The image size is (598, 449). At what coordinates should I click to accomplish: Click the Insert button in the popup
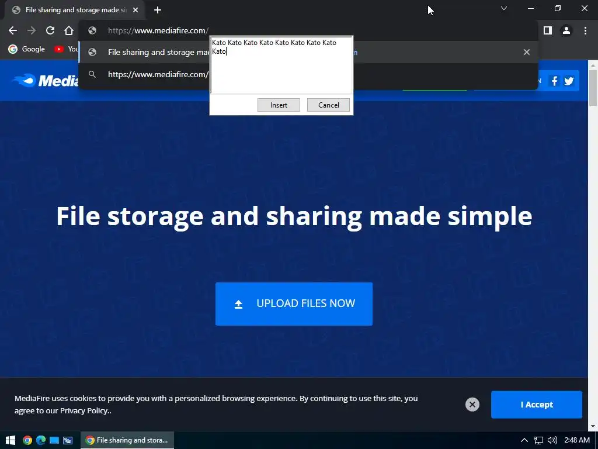pos(279,105)
